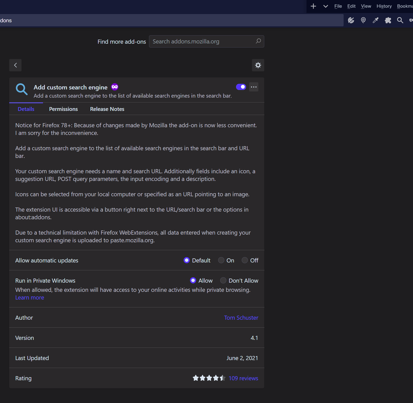Disable the Add custom search engine extension toggle
413x403 pixels.
(x=241, y=87)
